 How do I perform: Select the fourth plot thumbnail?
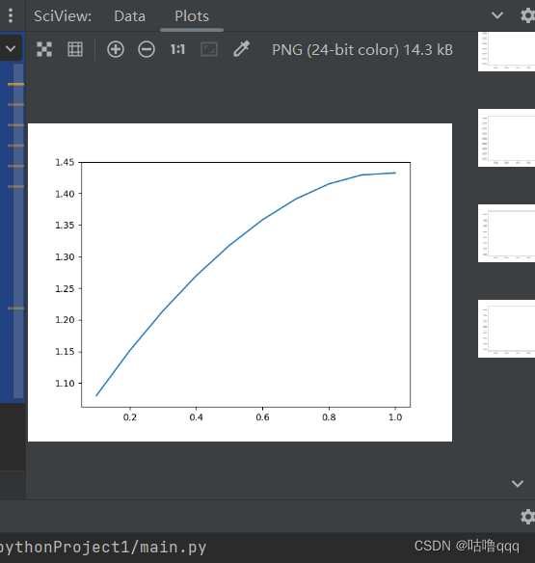click(x=506, y=329)
